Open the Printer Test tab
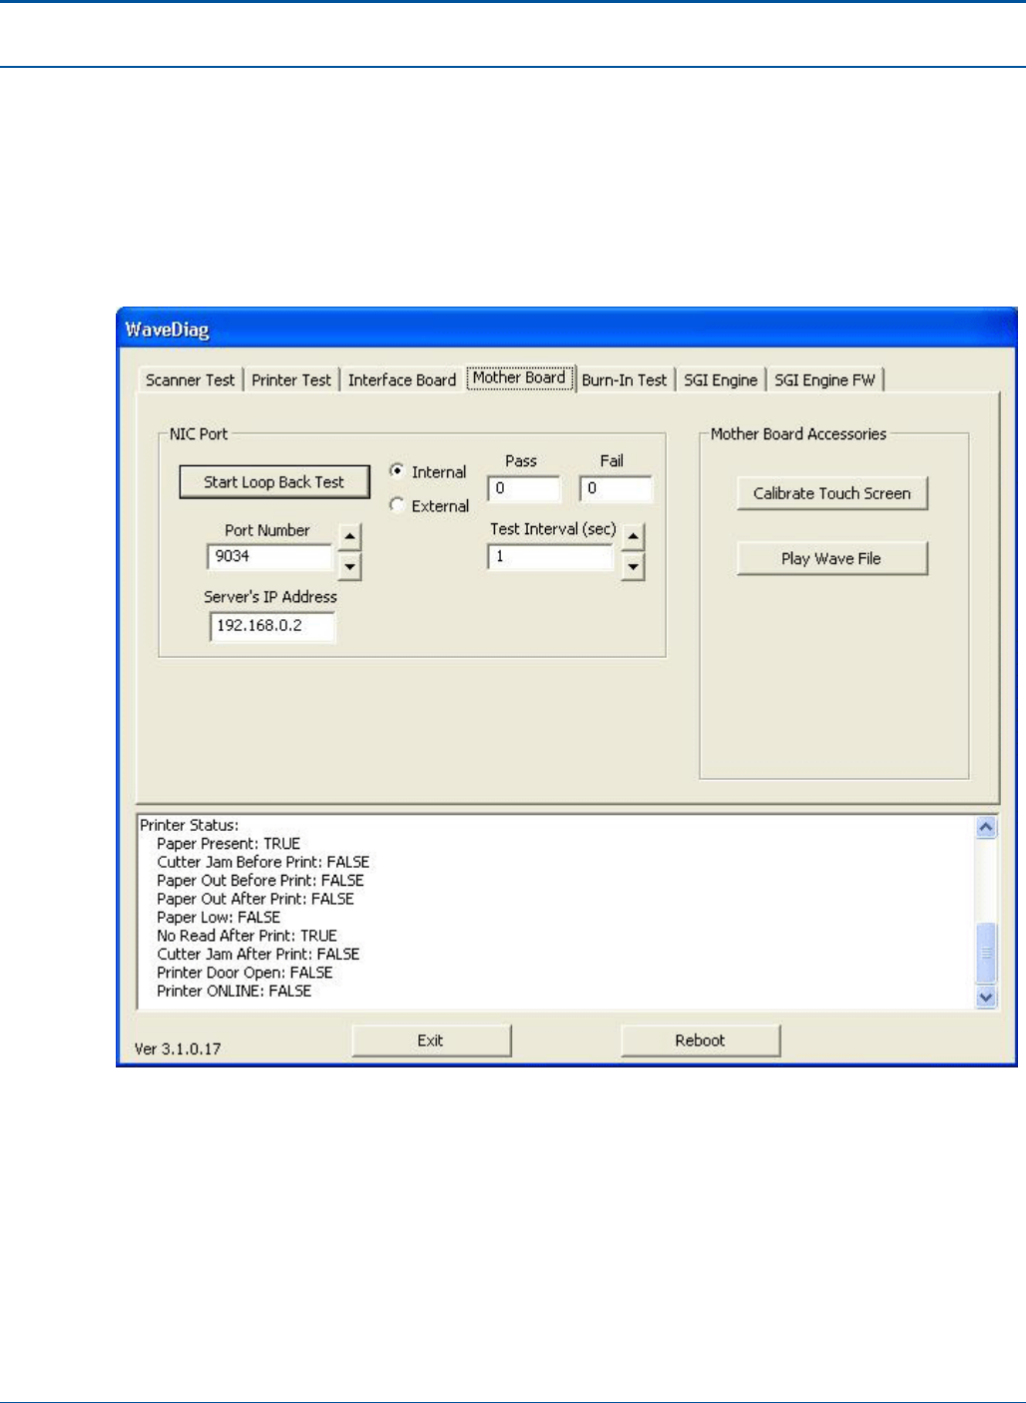 coord(290,380)
